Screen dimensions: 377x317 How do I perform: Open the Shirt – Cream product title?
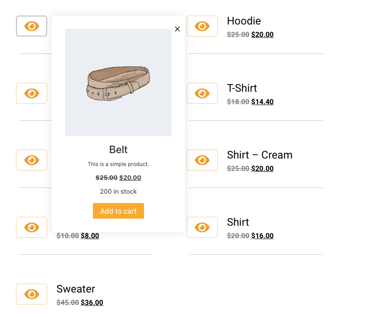[260, 155]
